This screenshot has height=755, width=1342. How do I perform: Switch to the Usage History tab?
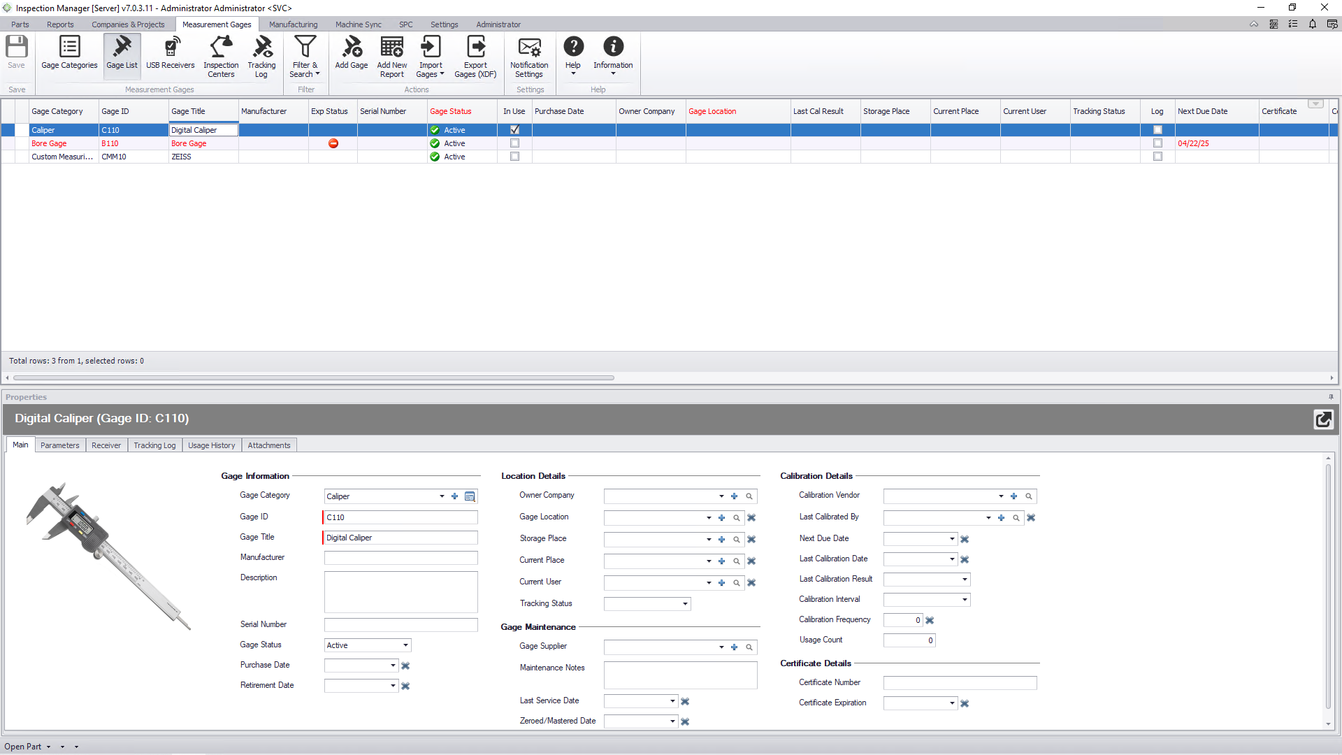pos(212,445)
